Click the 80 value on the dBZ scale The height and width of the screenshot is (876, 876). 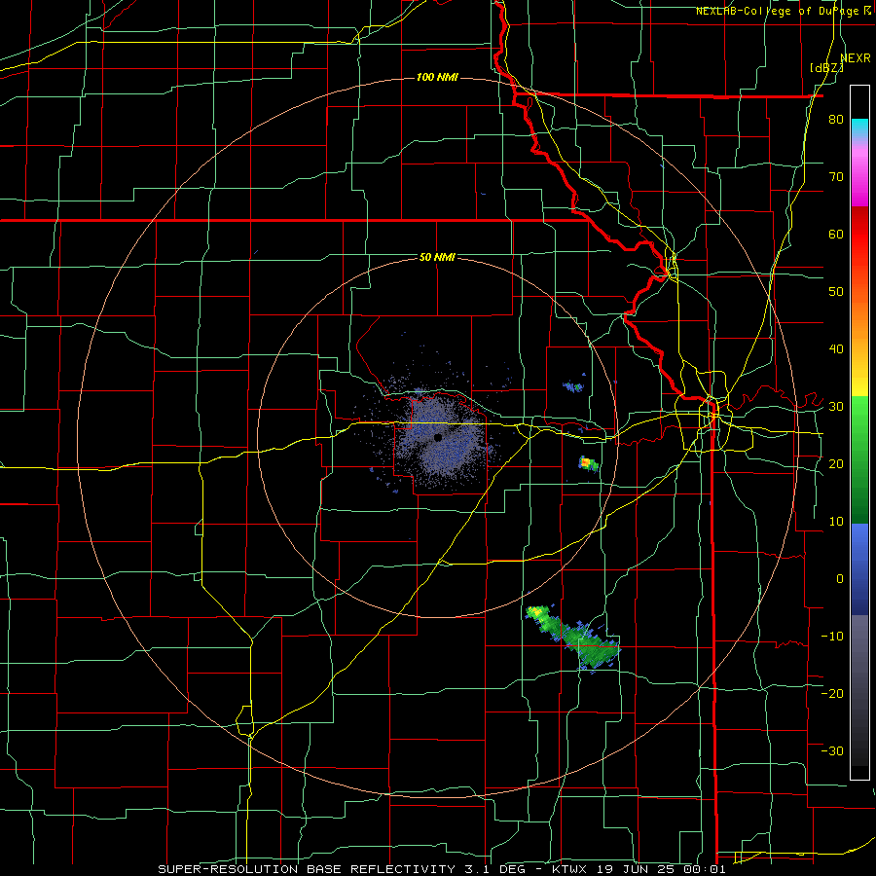(x=836, y=119)
